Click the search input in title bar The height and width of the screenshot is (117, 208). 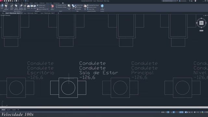pyautogui.click(x=169, y=1)
